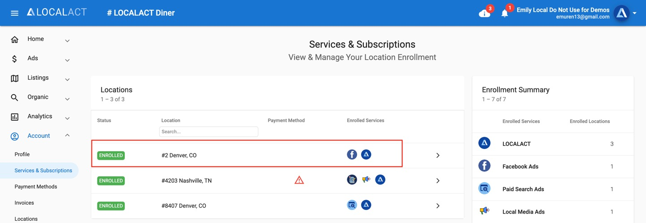Click the Organic magnifier icon

coord(14,97)
